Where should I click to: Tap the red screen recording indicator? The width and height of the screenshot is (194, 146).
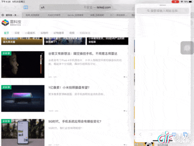coord(175,2)
